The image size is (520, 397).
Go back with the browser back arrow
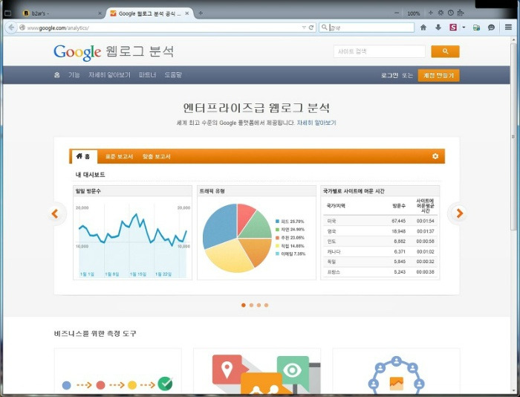pos(11,28)
